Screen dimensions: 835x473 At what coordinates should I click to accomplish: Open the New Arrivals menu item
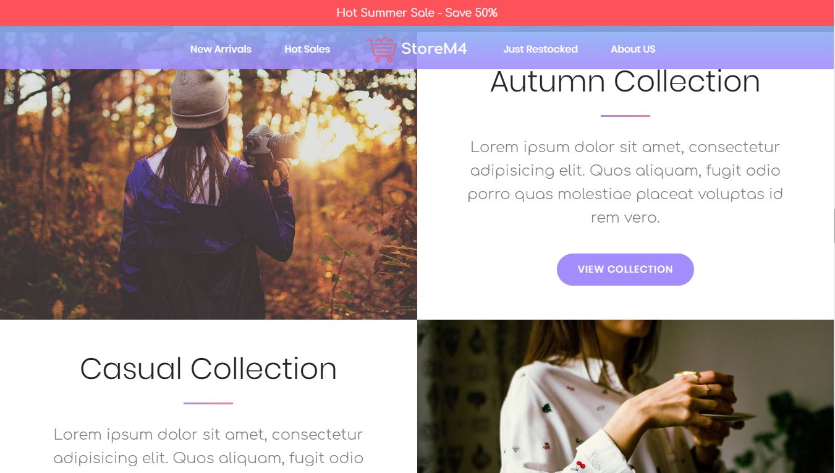(x=221, y=49)
